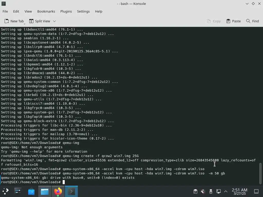Click 'qemu-img: Not enough arguments' line
The width and height of the screenshot is (263, 197).
[x=32, y=147]
